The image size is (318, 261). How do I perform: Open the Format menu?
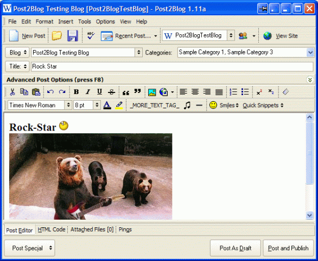point(44,22)
